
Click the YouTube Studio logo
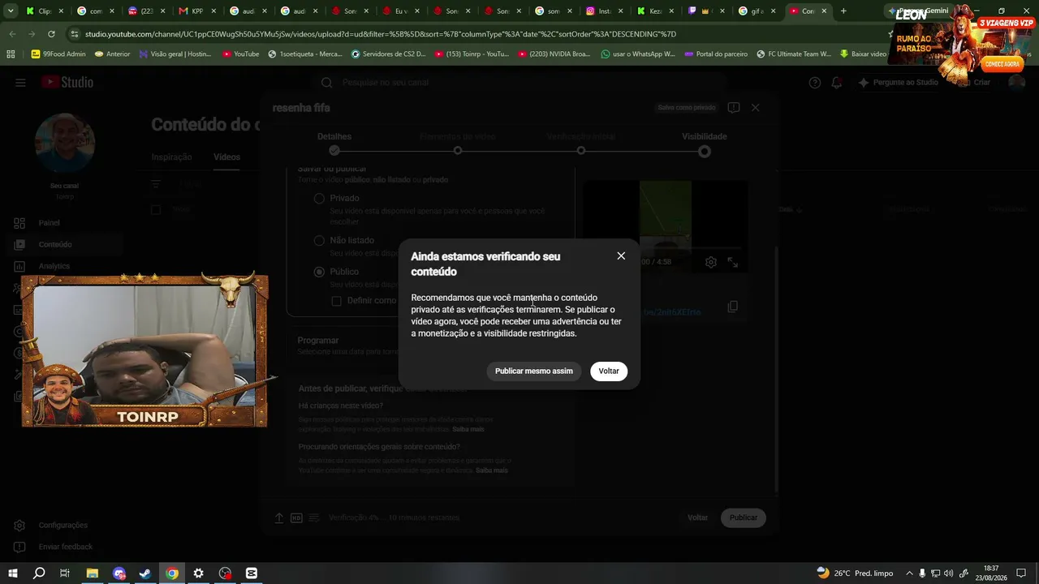tap(67, 83)
